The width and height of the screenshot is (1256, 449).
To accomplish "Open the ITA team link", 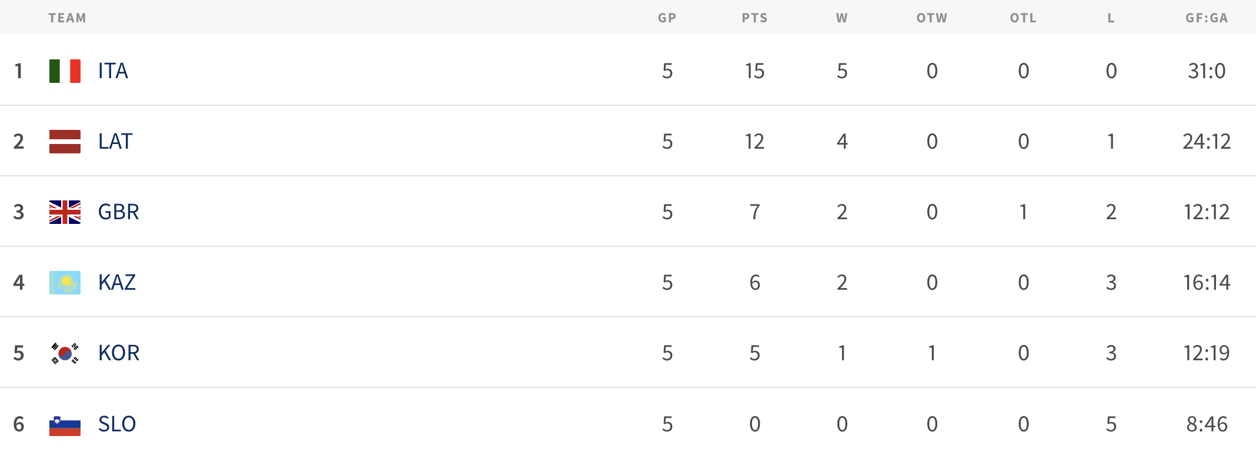I will click(113, 71).
